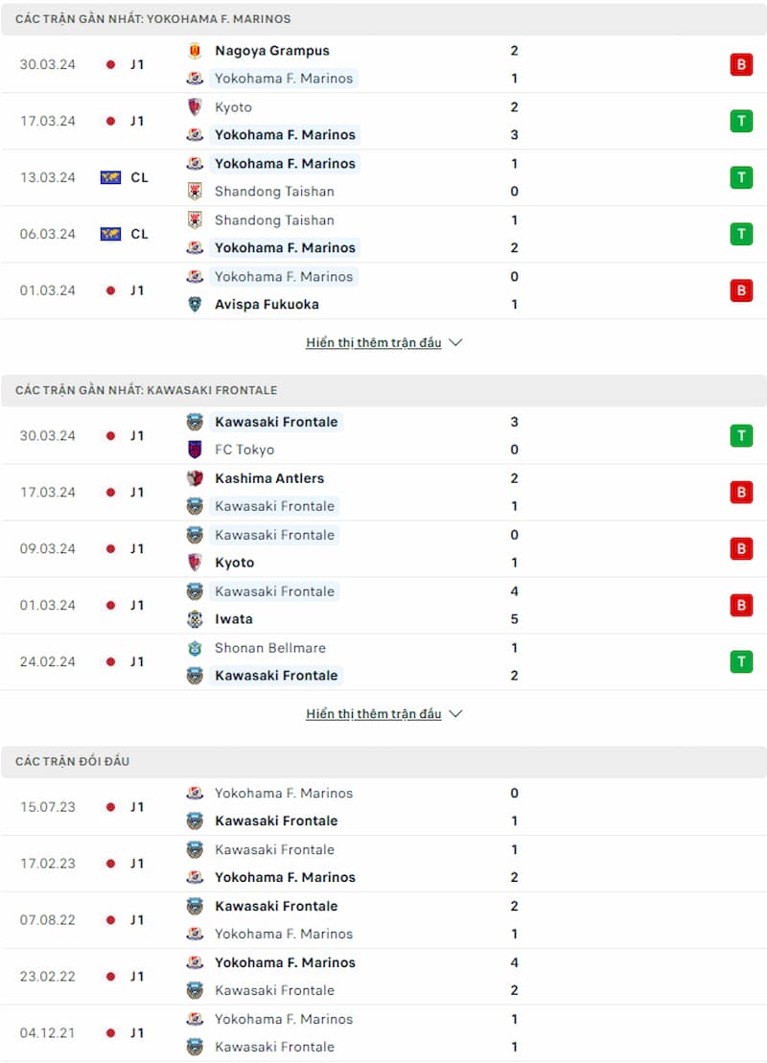
Task: Click the Nagoya Grampus team crest
Action: 195,51
